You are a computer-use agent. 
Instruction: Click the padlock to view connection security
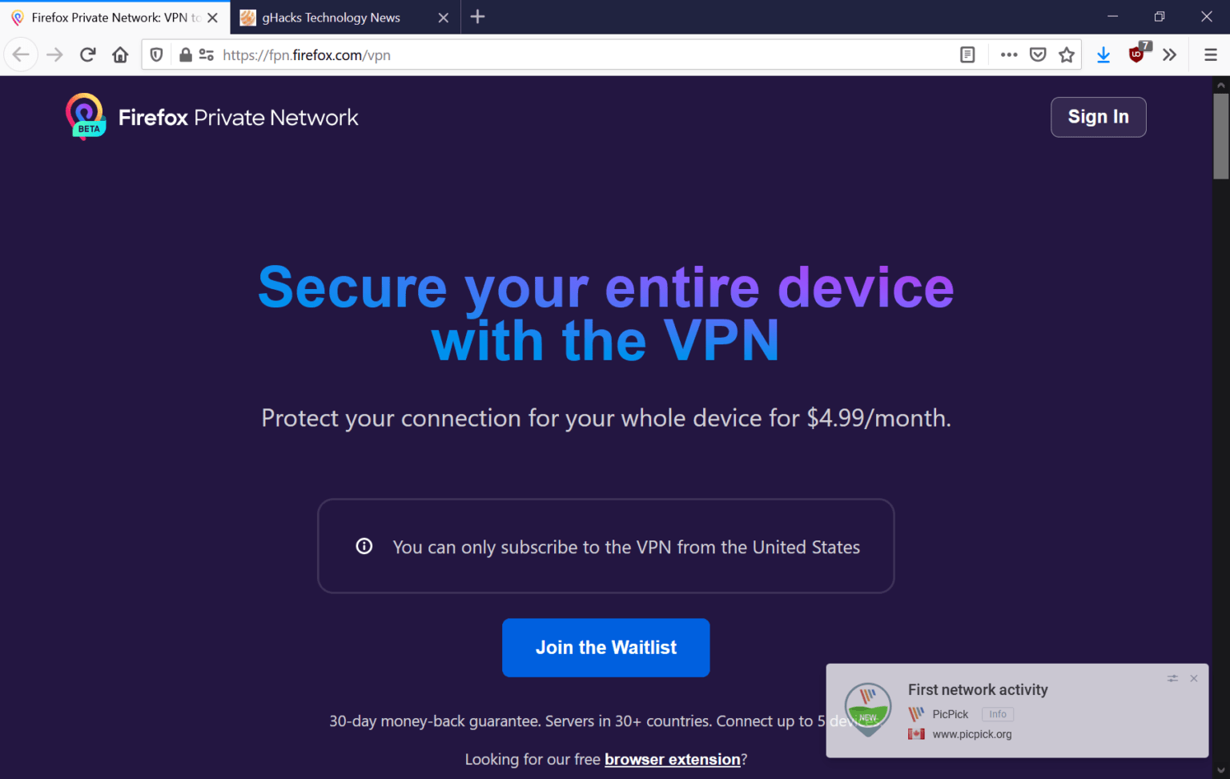(184, 54)
